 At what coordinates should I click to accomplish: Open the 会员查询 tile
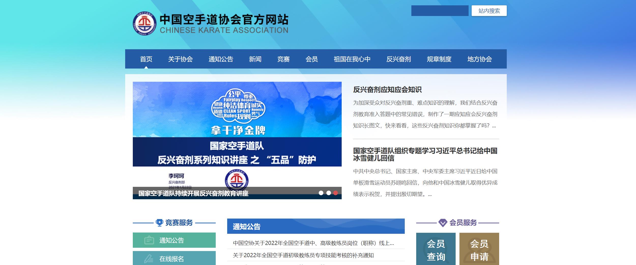(x=436, y=249)
